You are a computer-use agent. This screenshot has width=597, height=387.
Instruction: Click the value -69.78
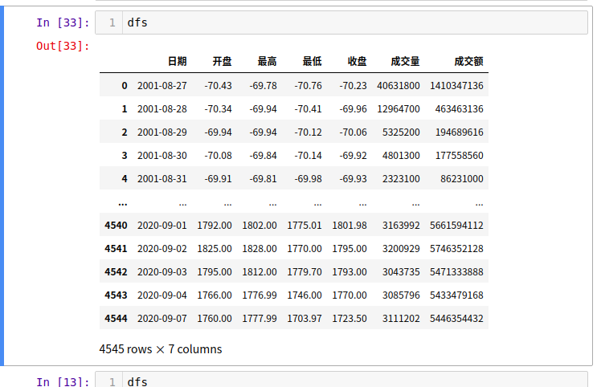pyautogui.click(x=263, y=86)
